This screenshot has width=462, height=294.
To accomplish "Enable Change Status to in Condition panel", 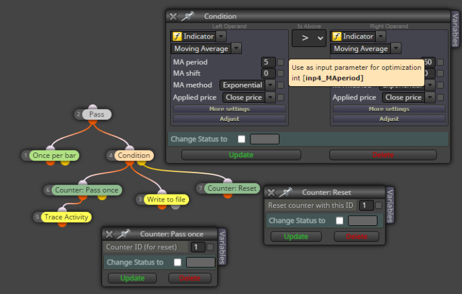I will pos(241,139).
